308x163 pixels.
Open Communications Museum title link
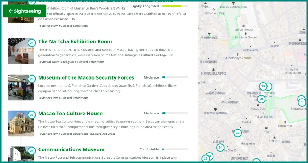click(x=71, y=149)
